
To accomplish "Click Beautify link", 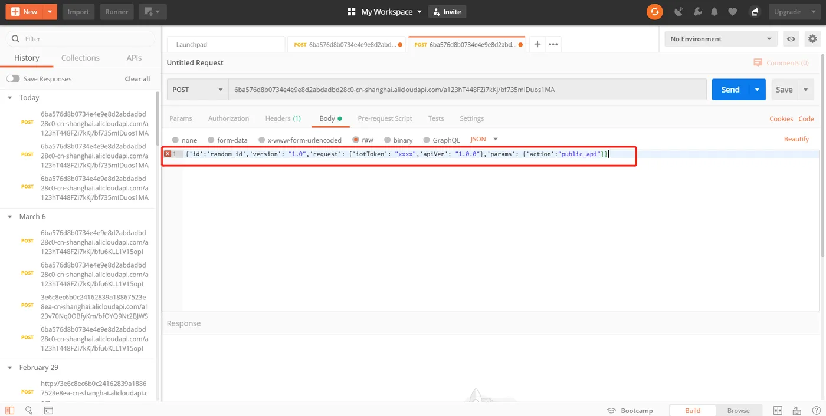I will (x=796, y=139).
